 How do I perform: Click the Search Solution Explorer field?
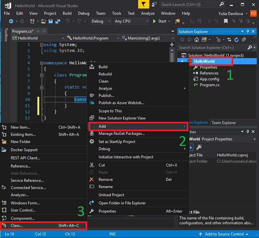(212, 48)
